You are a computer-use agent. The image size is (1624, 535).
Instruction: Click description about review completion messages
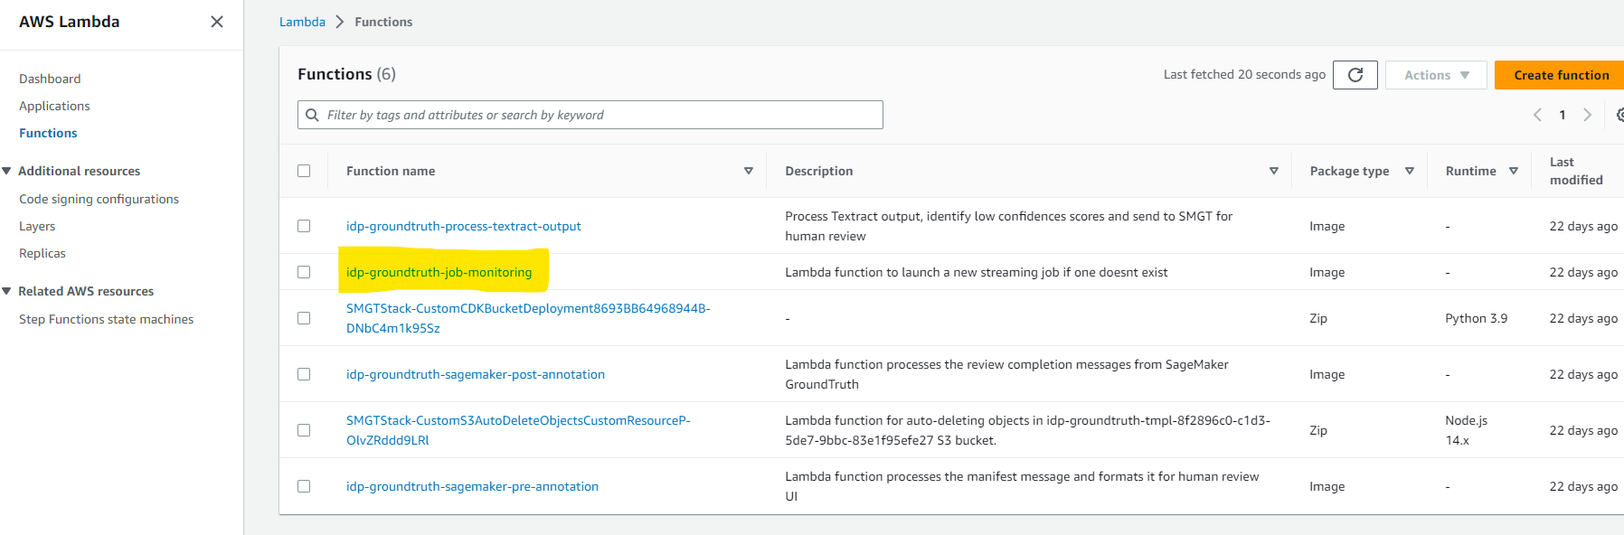point(1006,374)
